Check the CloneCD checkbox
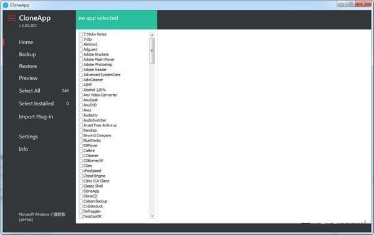374x235 pixels. point(81,196)
